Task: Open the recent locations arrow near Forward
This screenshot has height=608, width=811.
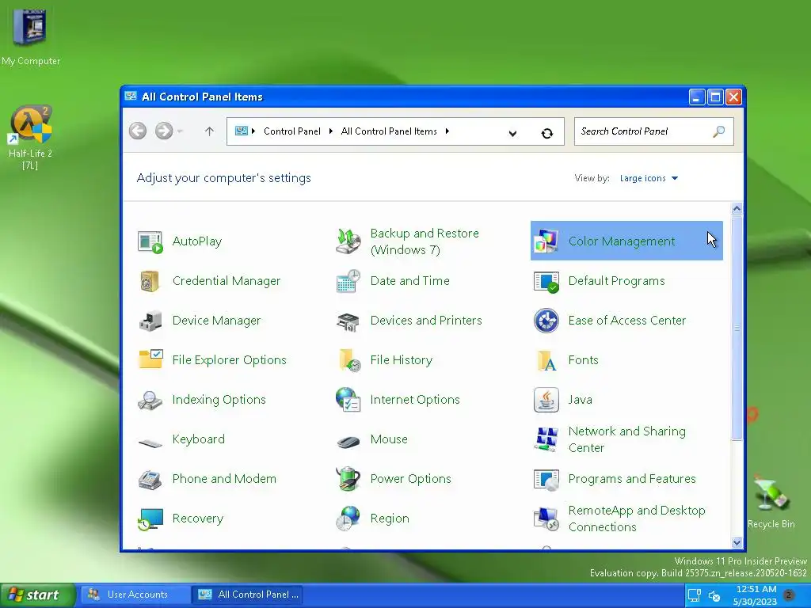Action: click(x=180, y=131)
